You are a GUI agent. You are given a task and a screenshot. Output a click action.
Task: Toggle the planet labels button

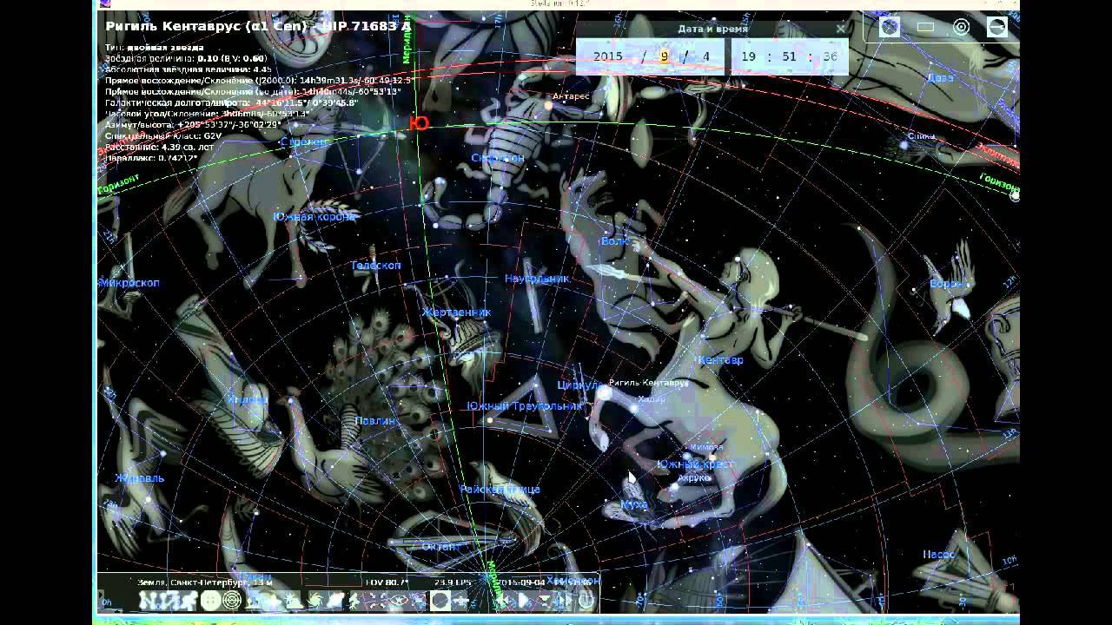[336, 600]
